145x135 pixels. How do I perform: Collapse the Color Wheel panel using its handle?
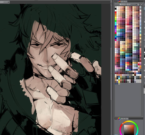tap(116, 118)
